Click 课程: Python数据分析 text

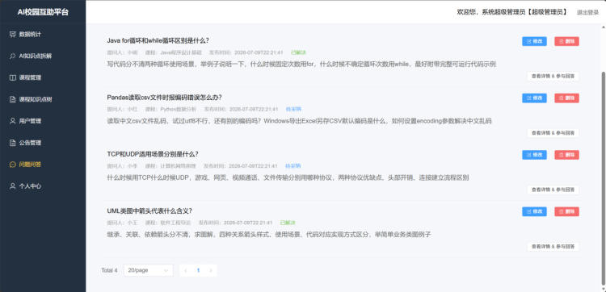170,109
